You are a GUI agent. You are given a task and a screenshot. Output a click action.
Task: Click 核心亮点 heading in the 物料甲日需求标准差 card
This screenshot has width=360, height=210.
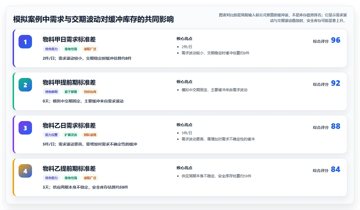pos(184,39)
